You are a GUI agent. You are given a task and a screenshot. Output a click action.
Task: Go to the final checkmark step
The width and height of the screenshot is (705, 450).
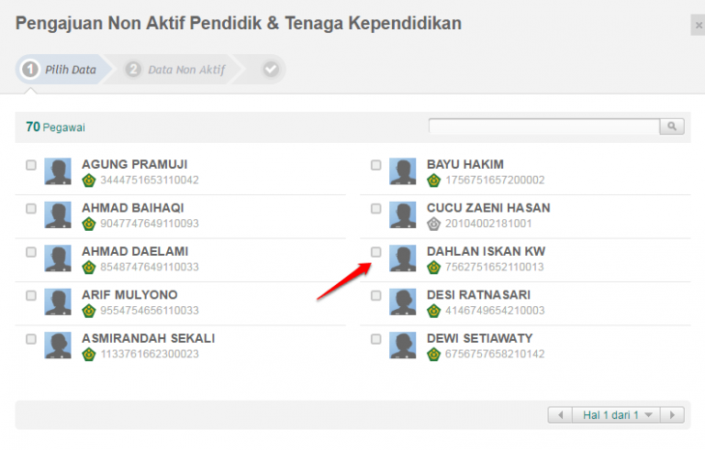[271, 70]
